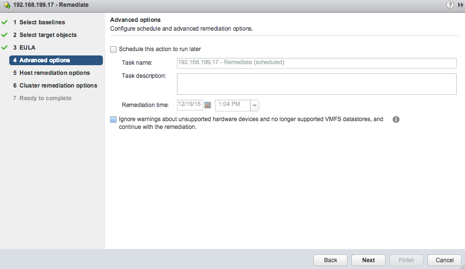Jump to Cluster remediation options step
The width and height of the screenshot is (465, 269).
[58, 86]
